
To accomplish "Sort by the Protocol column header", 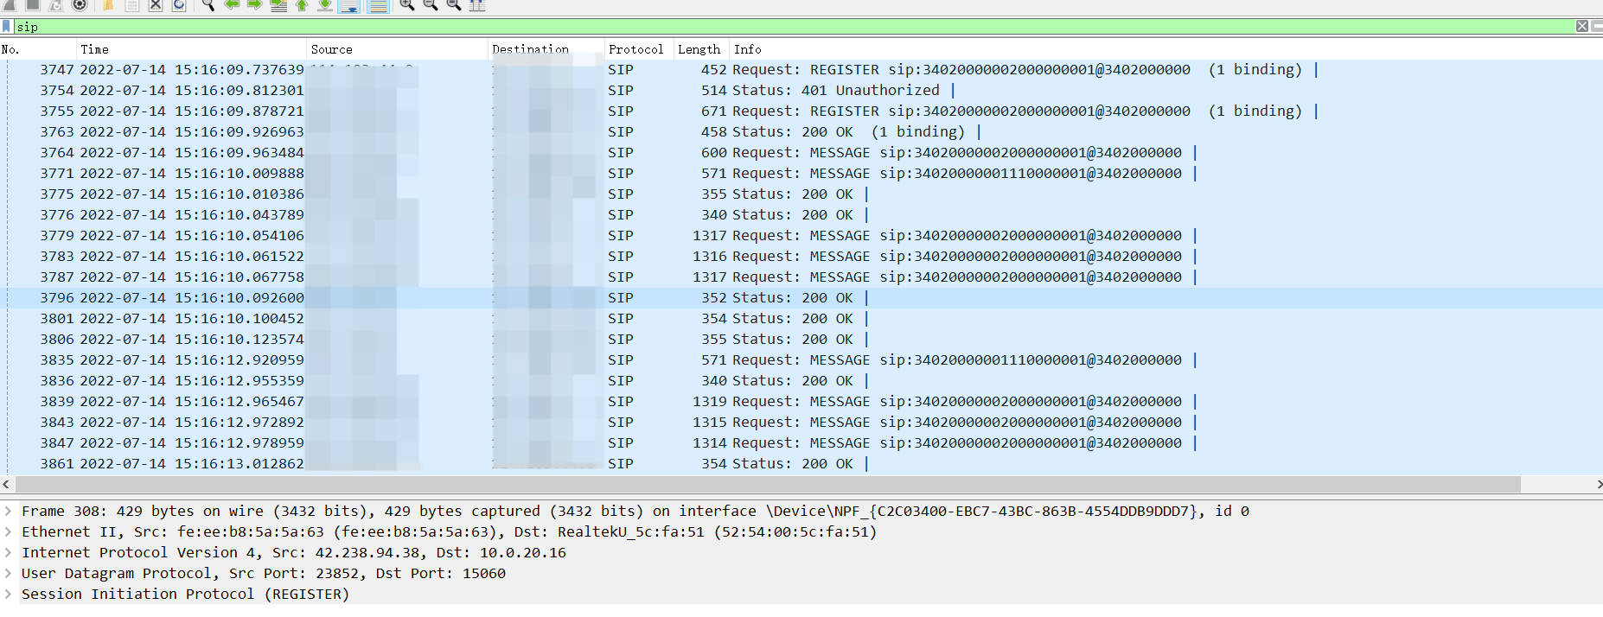I will click(x=639, y=49).
